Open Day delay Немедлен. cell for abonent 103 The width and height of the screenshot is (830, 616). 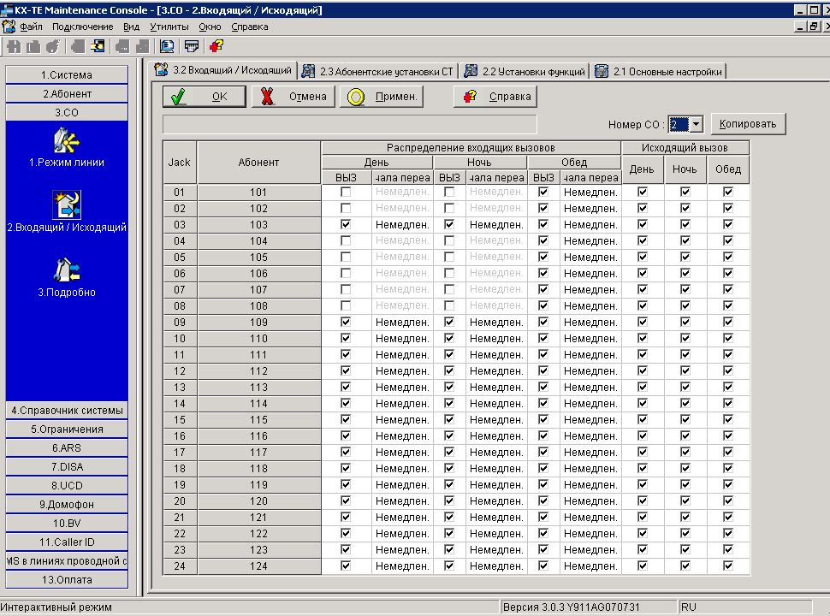tap(402, 225)
